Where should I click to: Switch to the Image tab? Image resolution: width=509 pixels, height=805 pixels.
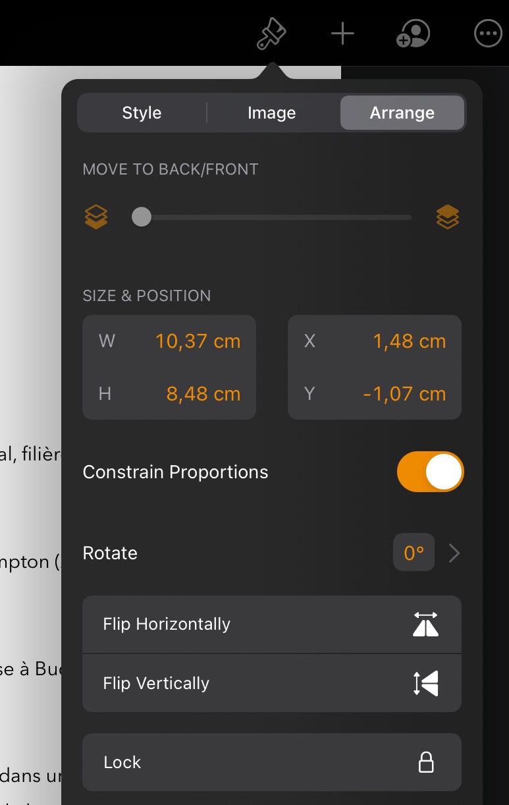click(x=271, y=113)
